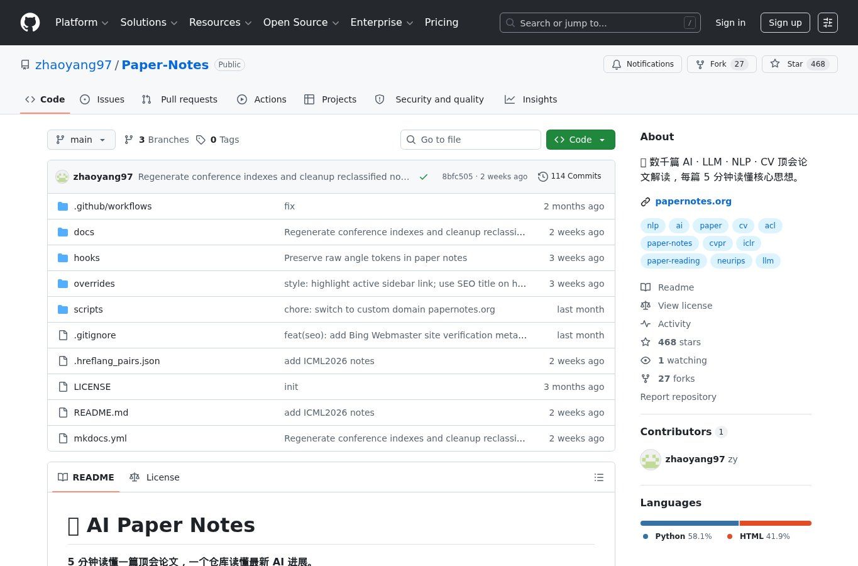The height and width of the screenshot is (566, 858).
Task: Click the tag icon beside 0 Tags
Action: pyautogui.click(x=201, y=140)
